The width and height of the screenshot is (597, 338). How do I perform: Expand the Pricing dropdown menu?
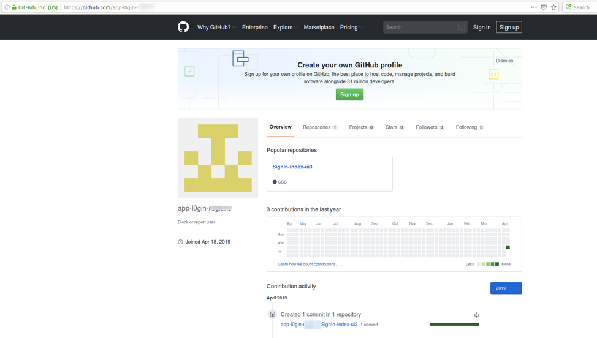[x=351, y=28]
